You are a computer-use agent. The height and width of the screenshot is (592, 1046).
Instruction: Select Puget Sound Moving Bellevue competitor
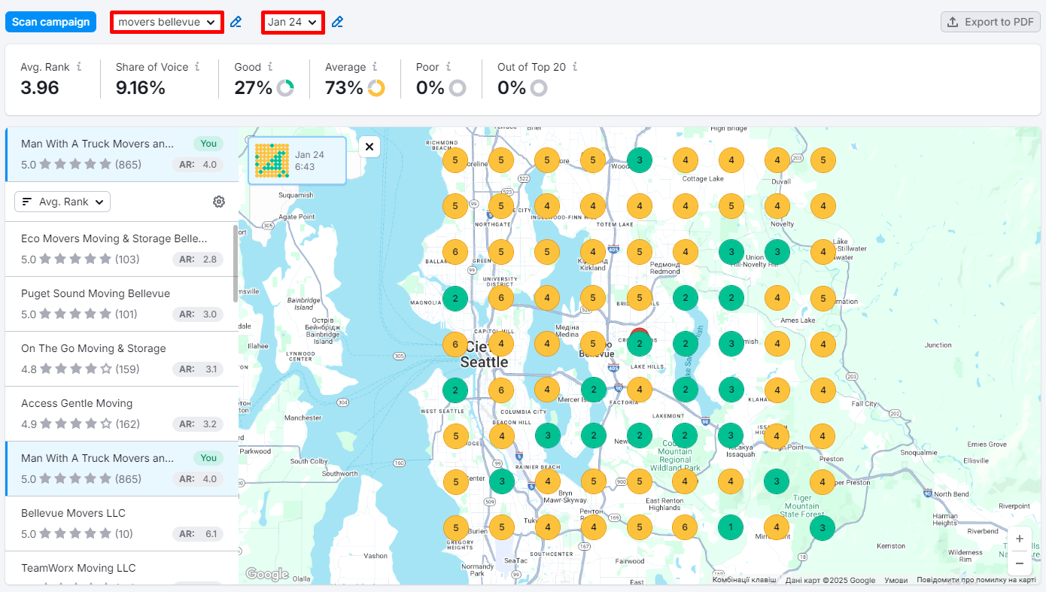pos(122,304)
